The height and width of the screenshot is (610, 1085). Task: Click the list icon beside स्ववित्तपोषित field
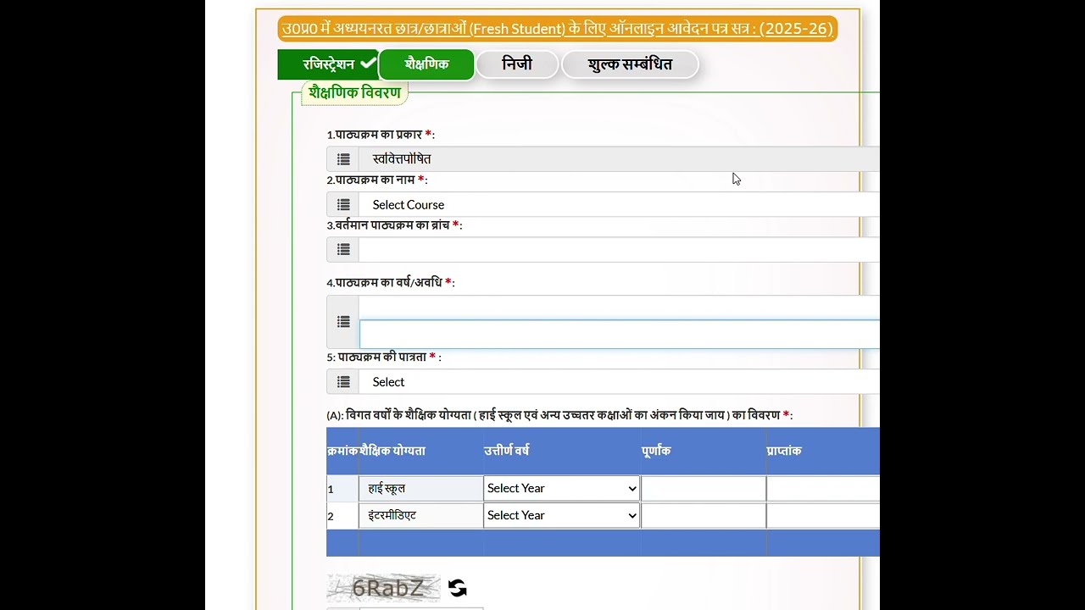(343, 159)
